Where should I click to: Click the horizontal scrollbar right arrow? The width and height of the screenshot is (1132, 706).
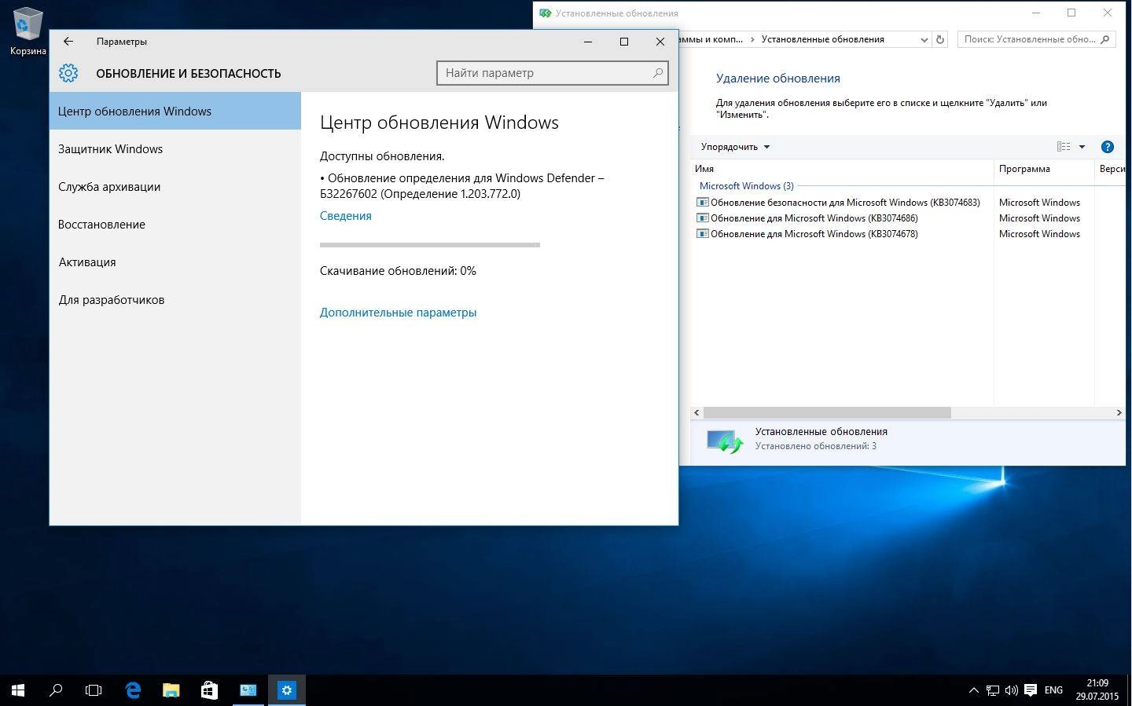[x=1119, y=412]
